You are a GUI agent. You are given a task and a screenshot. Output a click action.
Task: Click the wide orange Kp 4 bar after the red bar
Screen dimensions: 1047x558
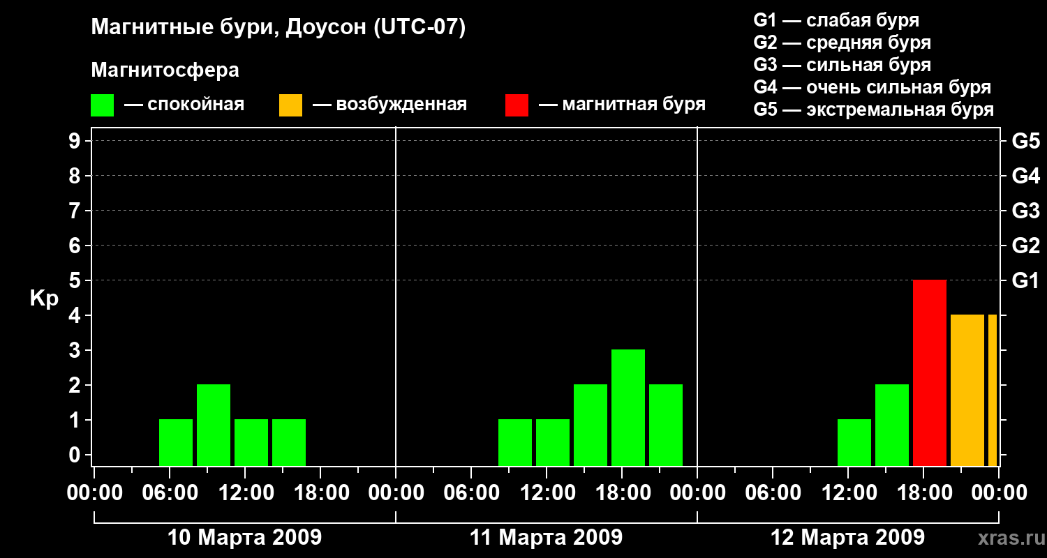tap(967, 391)
